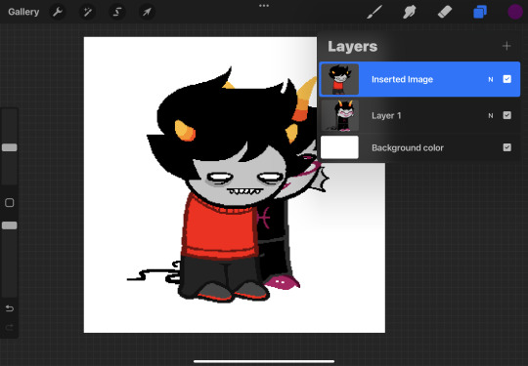The image size is (528, 366).
Task: Tap the Layer 1 thumbnail
Action: [x=339, y=115]
